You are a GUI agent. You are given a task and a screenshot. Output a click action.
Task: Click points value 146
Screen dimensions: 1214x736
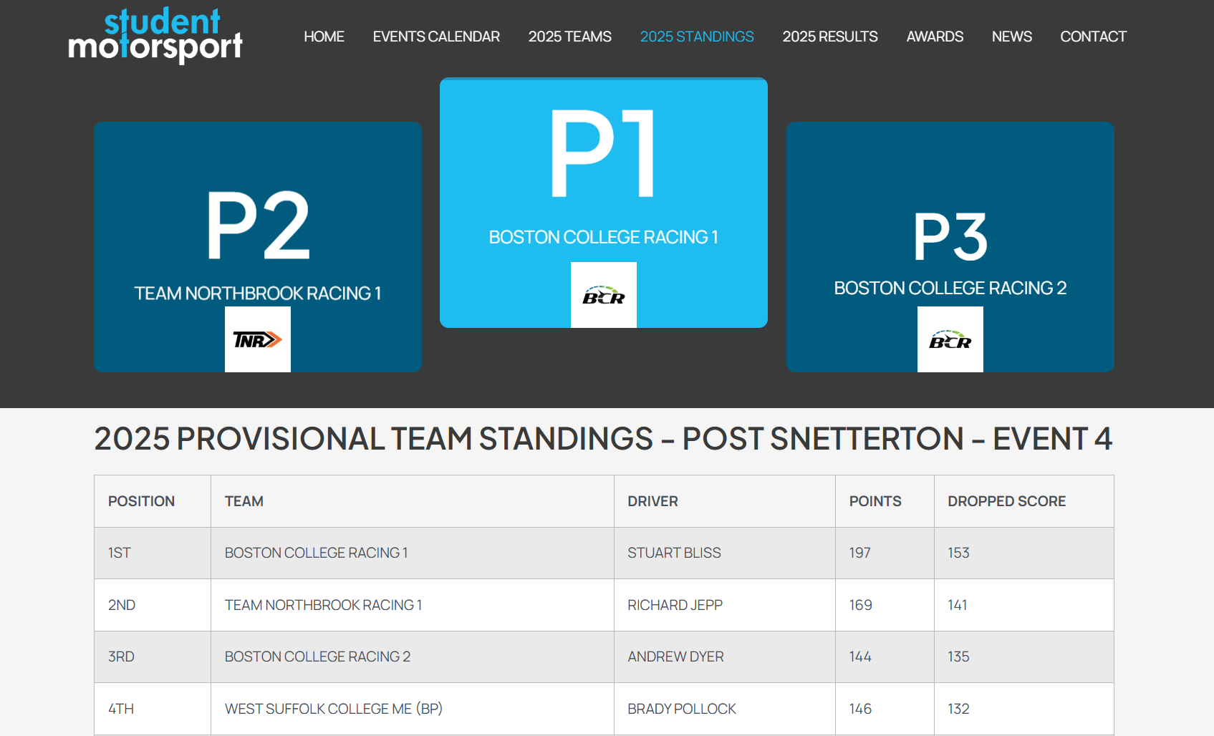[860, 709]
